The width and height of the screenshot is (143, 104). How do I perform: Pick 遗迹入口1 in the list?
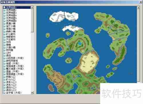[x=11, y=87]
